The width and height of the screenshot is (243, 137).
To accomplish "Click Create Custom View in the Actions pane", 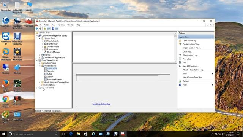I will click(x=191, y=44).
